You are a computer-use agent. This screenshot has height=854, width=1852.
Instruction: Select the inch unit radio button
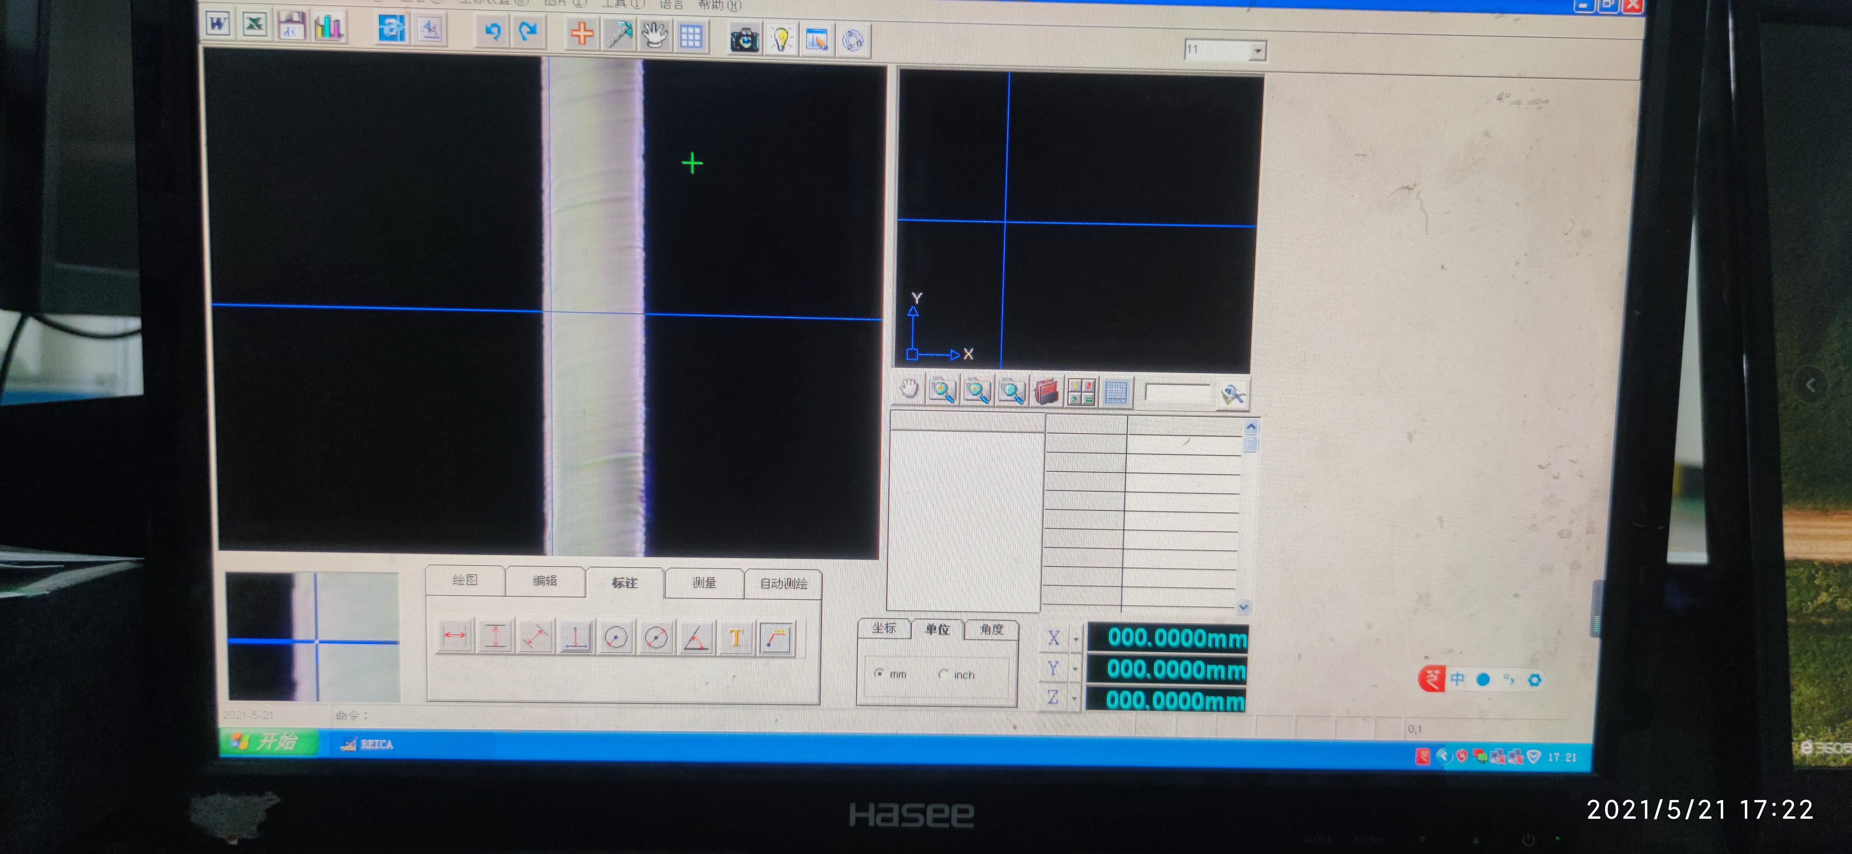(943, 674)
